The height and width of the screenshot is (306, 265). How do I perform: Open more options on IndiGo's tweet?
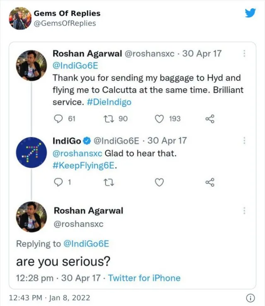click(244, 140)
